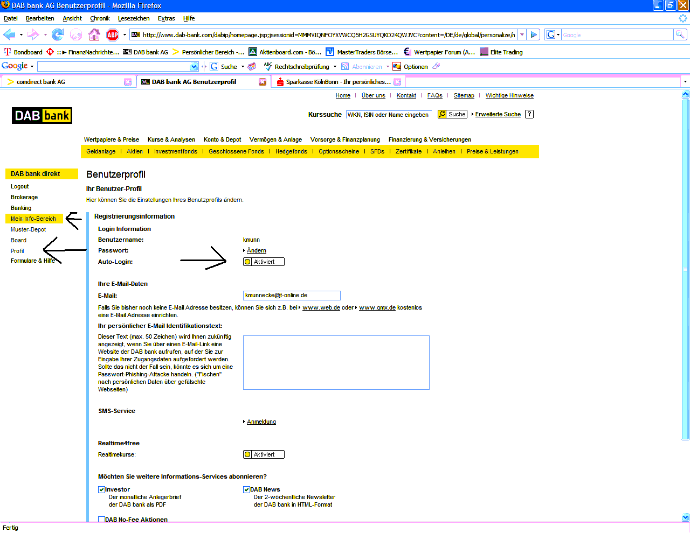Toggle the Realtimekurse Aktiviert button
This screenshot has height=533, width=690.
coord(264,454)
